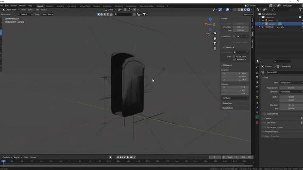Select wireframe viewport shading icon

(x=239, y=10)
